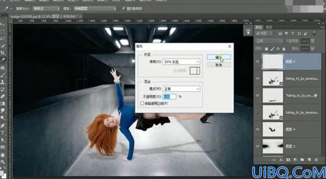Select the Zoom tool
This screenshot has width=326, height=179.
pyautogui.click(x=2, y=162)
